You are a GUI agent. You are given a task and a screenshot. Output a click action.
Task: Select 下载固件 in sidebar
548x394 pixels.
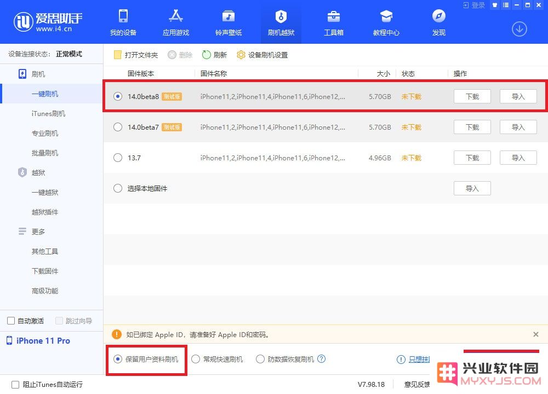pos(45,271)
